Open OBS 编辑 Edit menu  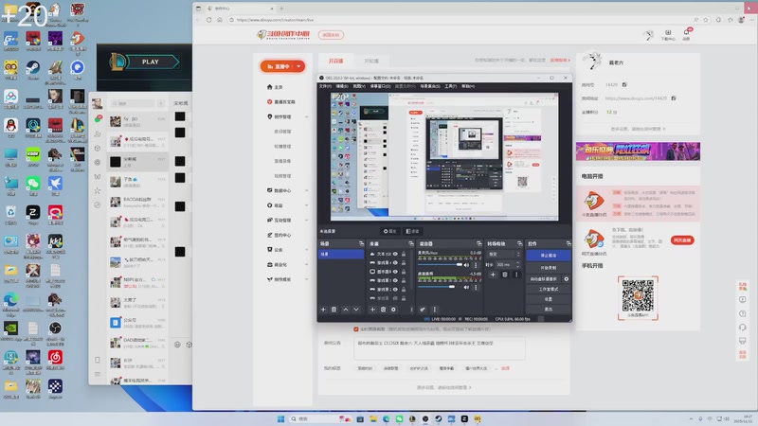click(342, 86)
